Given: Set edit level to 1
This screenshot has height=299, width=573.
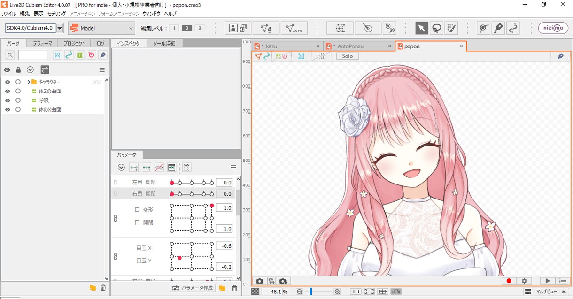Looking at the screenshot, I should (174, 28).
